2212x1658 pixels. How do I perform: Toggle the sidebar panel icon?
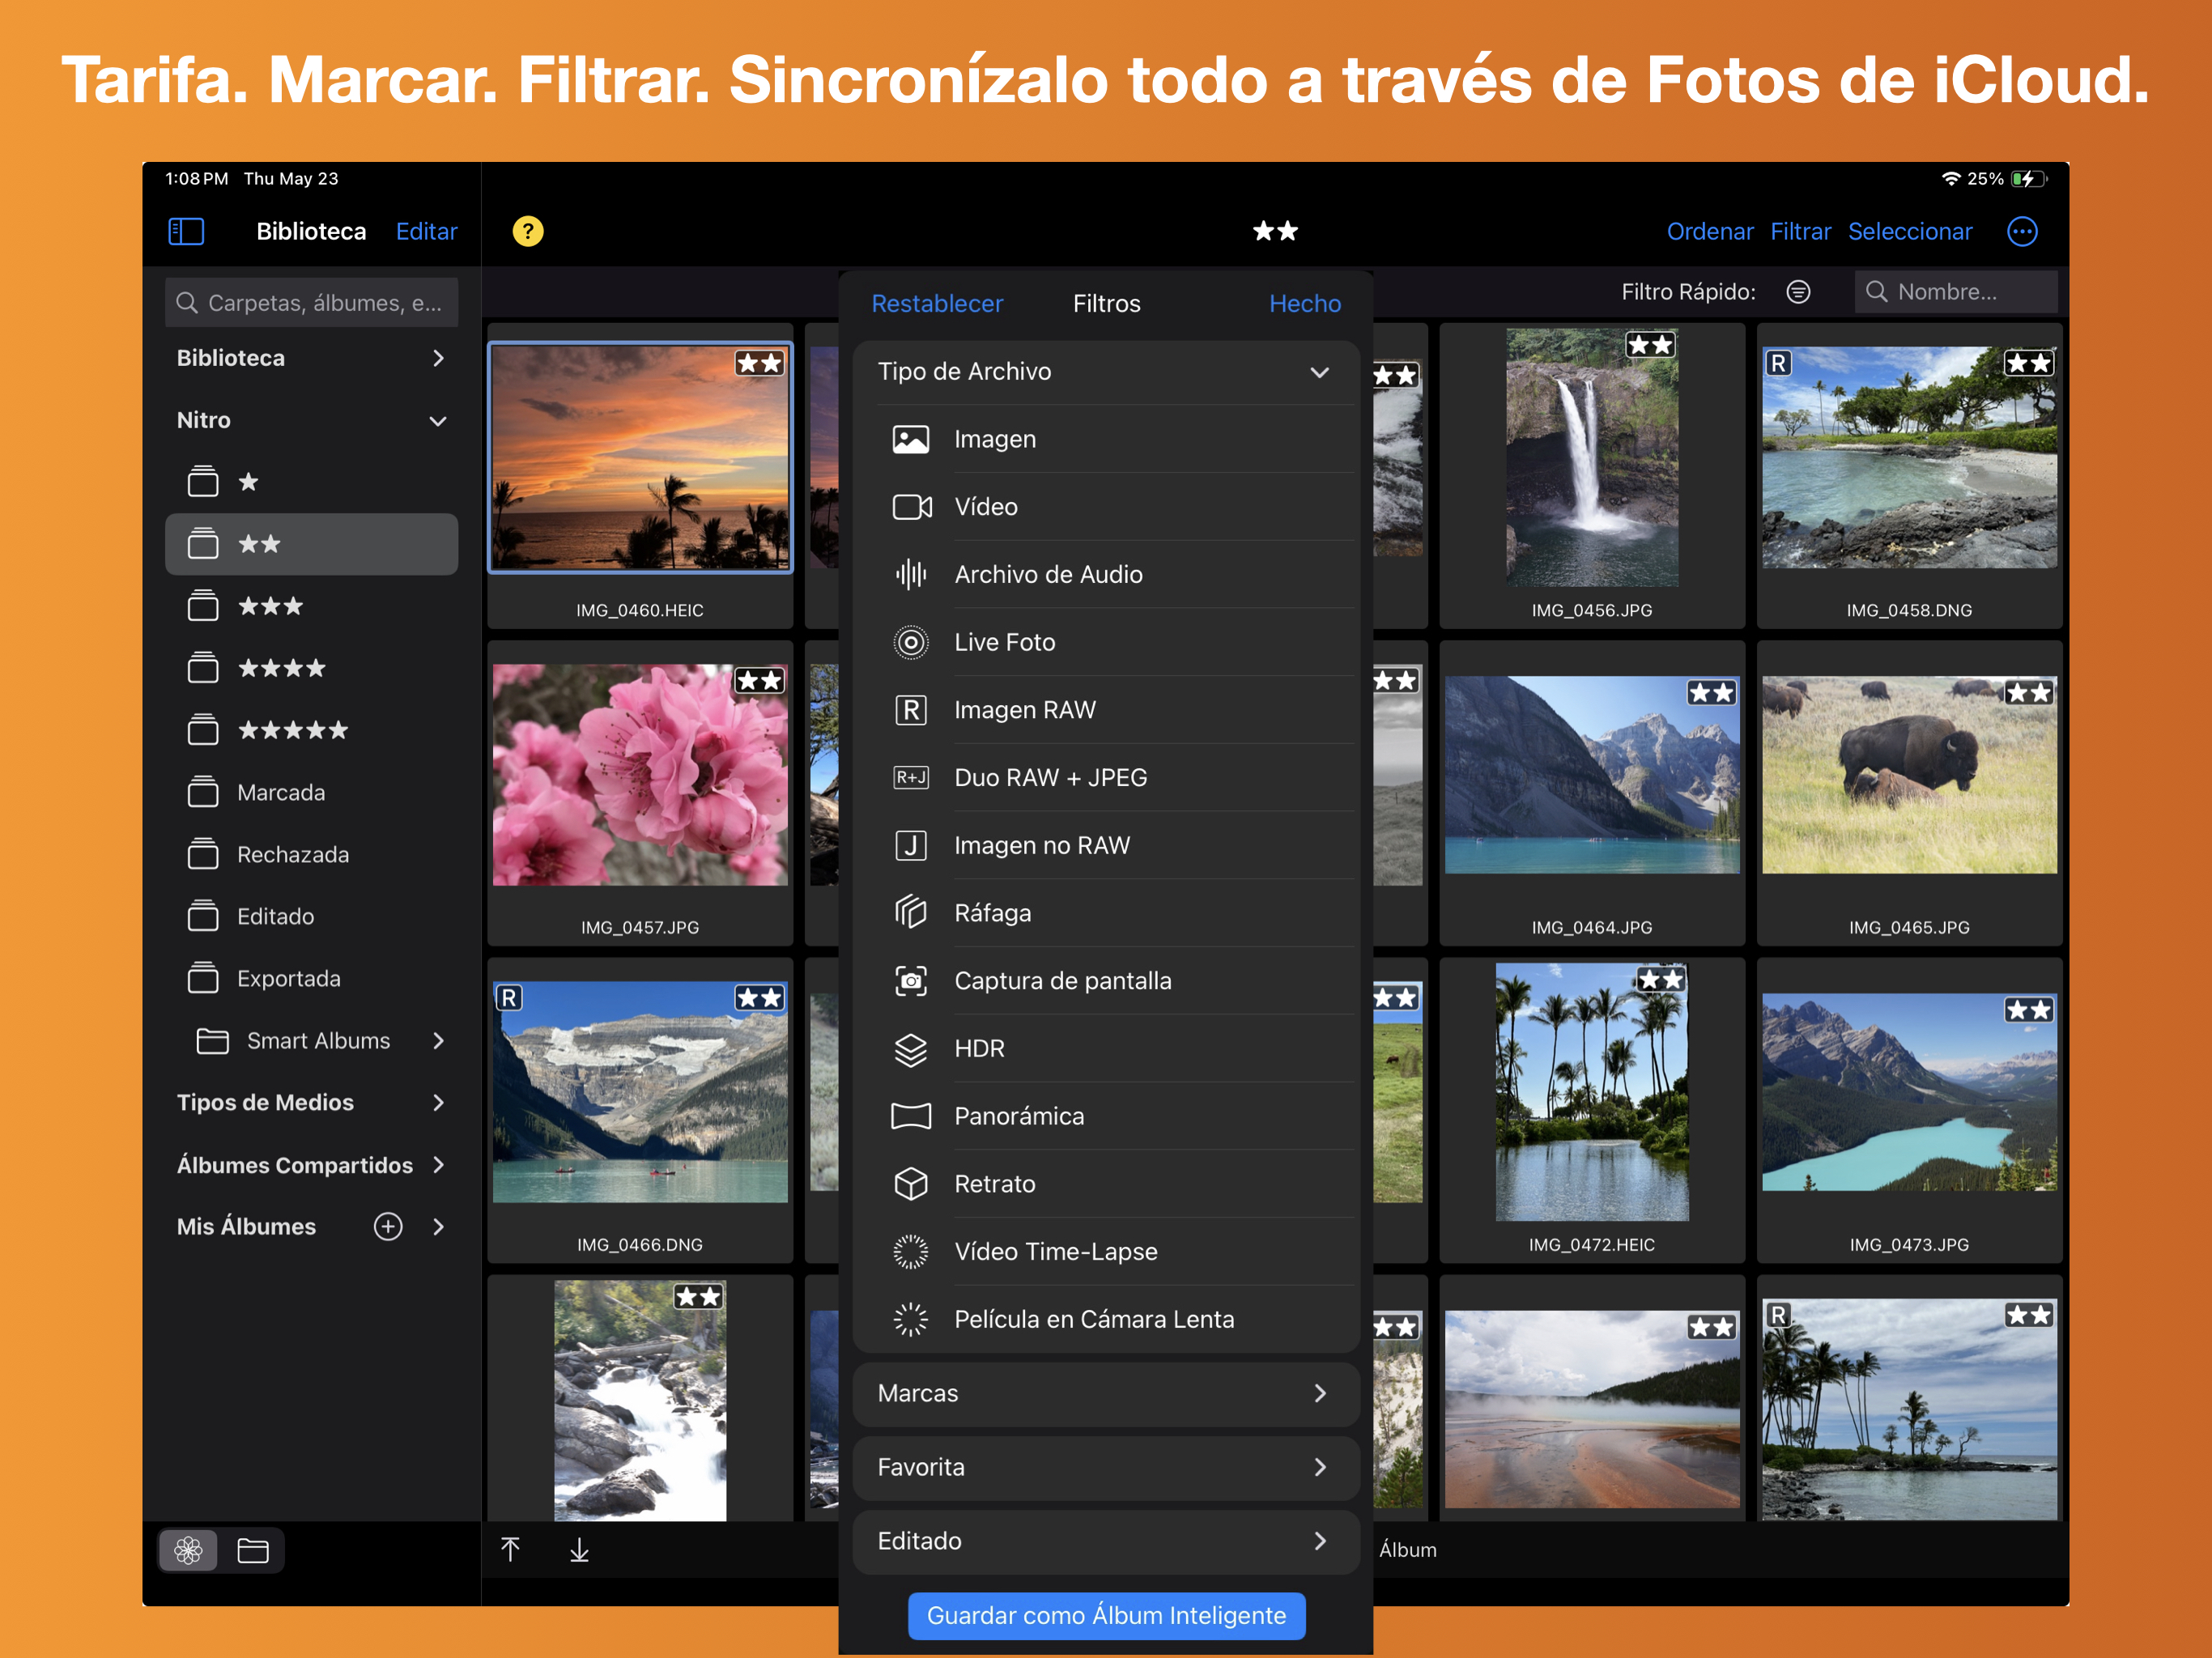pos(186,232)
